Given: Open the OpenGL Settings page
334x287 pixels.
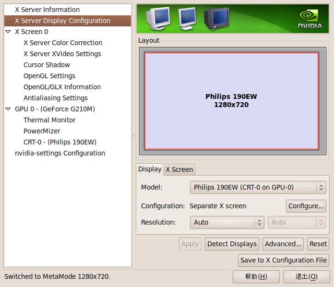Looking at the screenshot, I should (x=49, y=76).
